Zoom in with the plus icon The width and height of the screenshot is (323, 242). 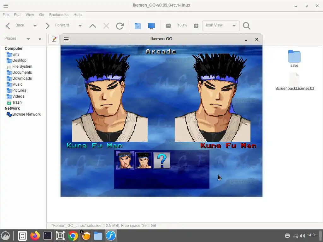point(196,26)
